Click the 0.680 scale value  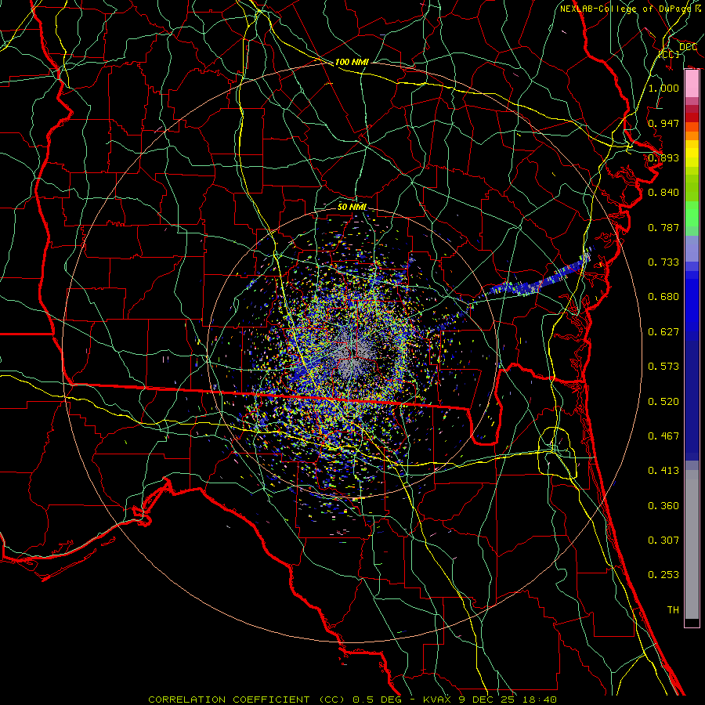663,297
